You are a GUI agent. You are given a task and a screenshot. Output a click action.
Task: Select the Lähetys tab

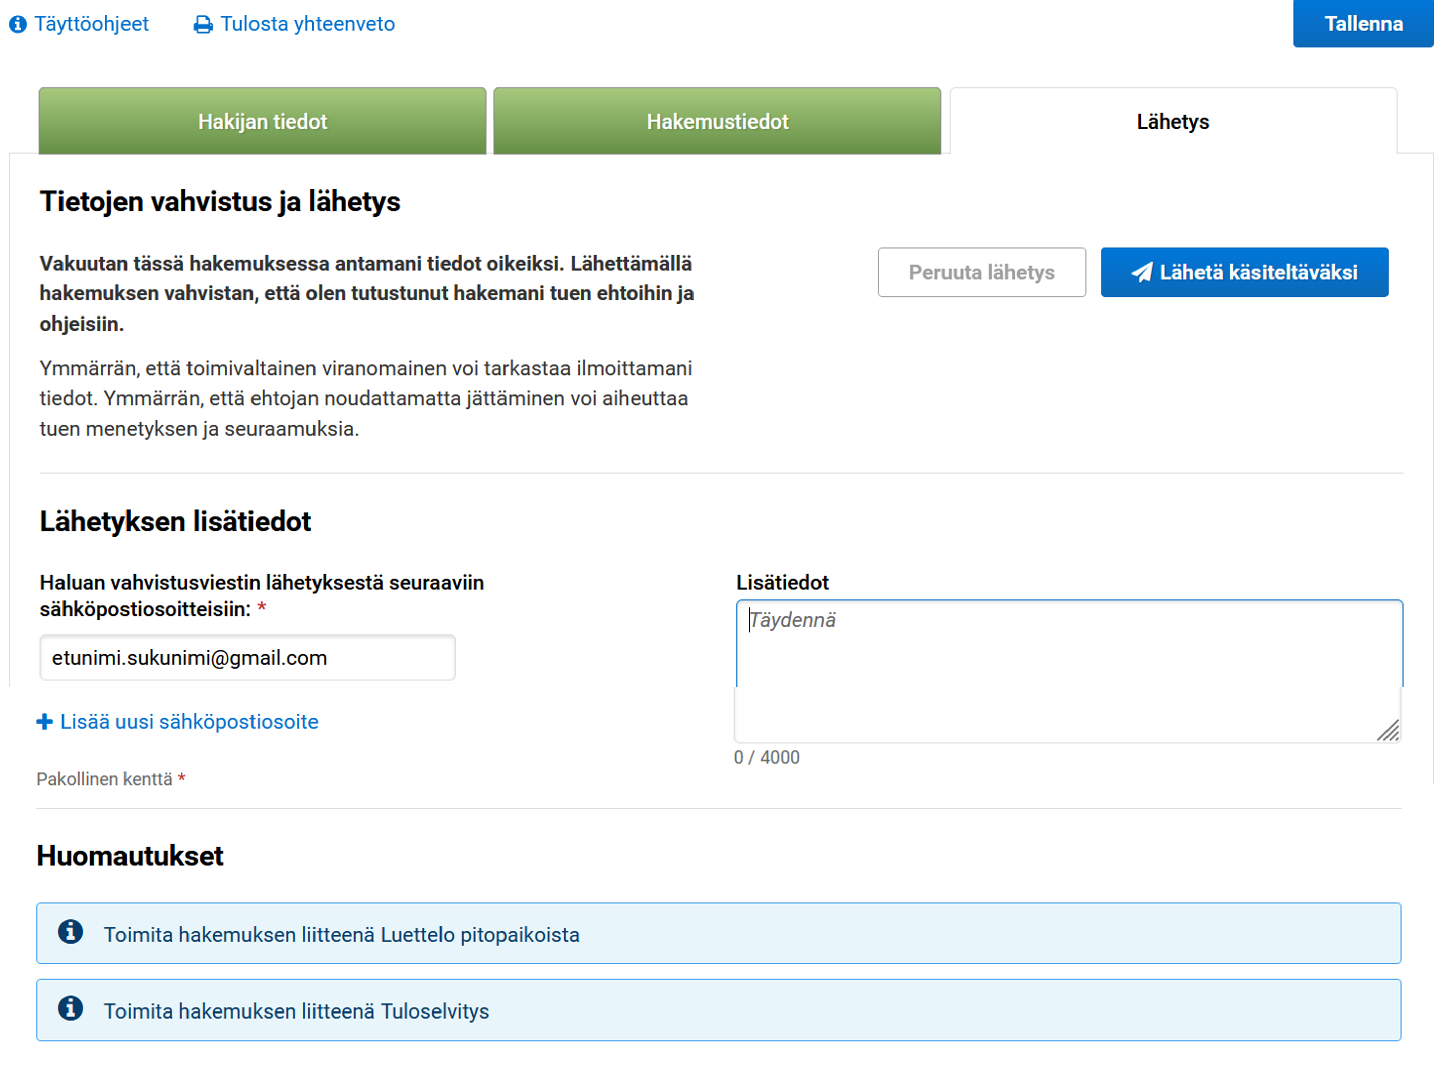tap(1171, 121)
